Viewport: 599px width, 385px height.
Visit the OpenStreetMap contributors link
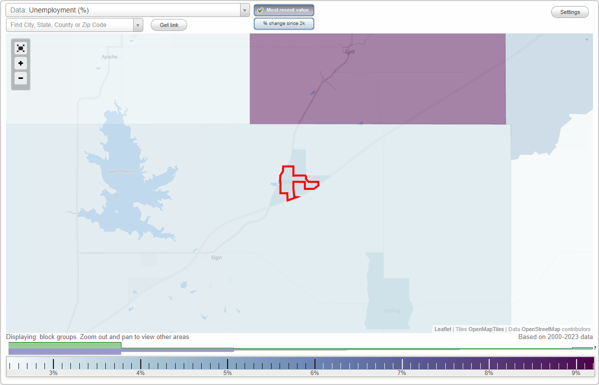click(x=542, y=329)
